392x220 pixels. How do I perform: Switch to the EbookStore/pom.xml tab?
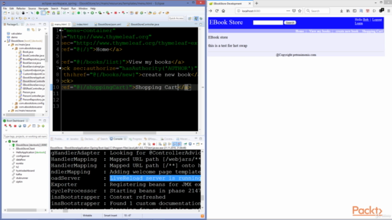(x=108, y=24)
